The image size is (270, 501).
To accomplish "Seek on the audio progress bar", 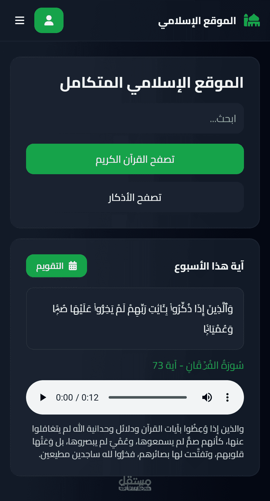I will point(148,397).
